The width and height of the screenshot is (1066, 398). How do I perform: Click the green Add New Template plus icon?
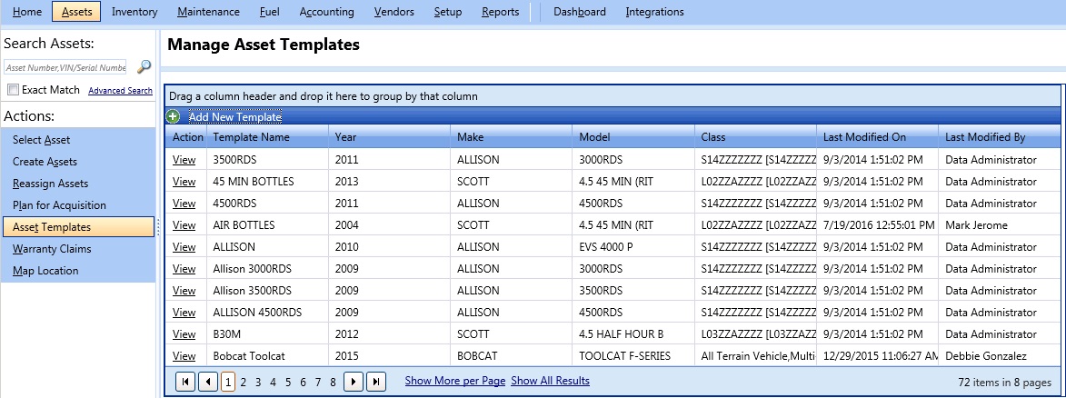tap(173, 116)
